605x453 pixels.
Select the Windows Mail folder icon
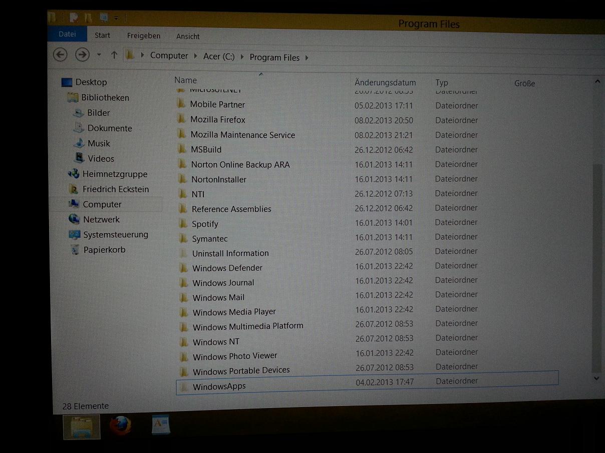(x=185, y=297)
